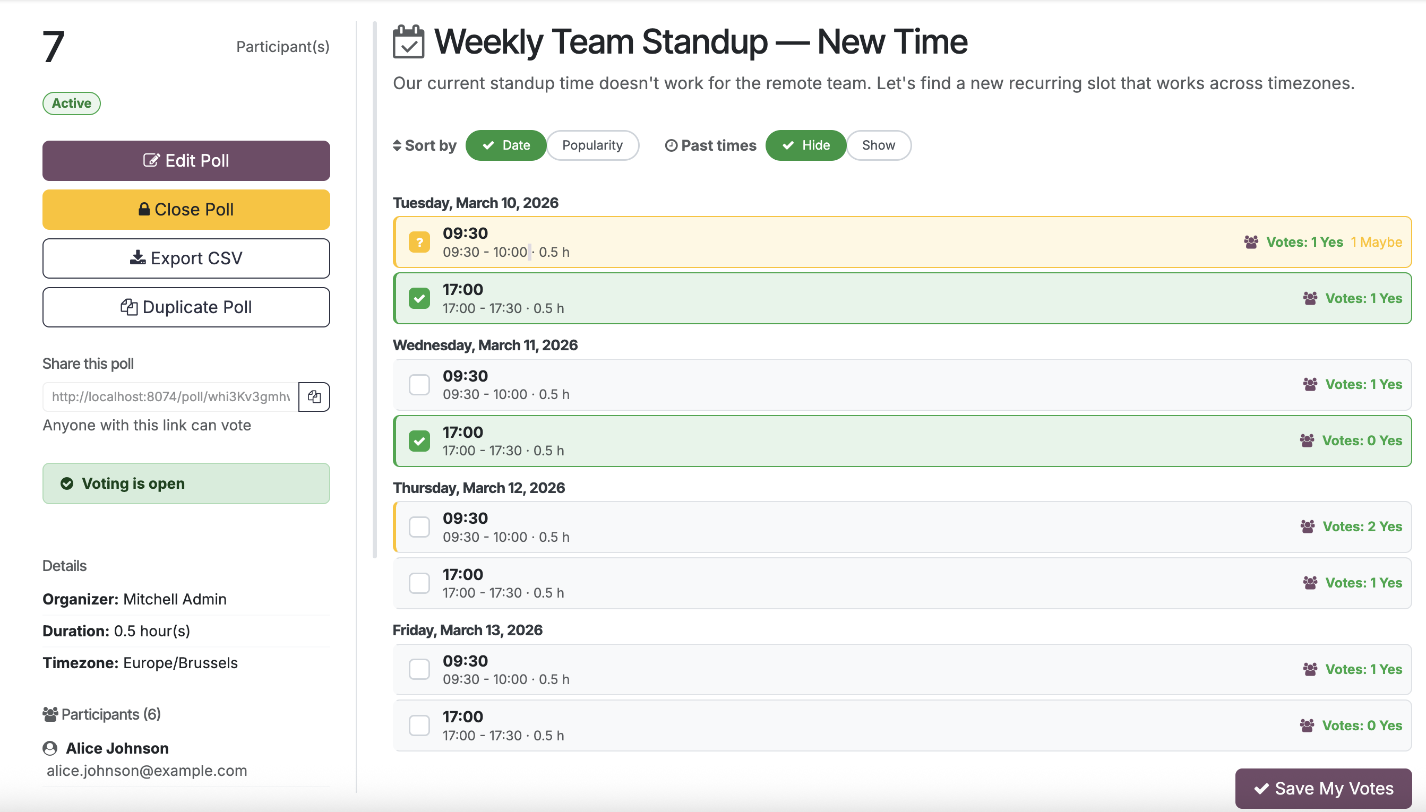Click the Participants group icon in sidebar
Image resolution: width=1426 pixels, height=812 pixels.
pyautogui.click(x=50, y=714)
